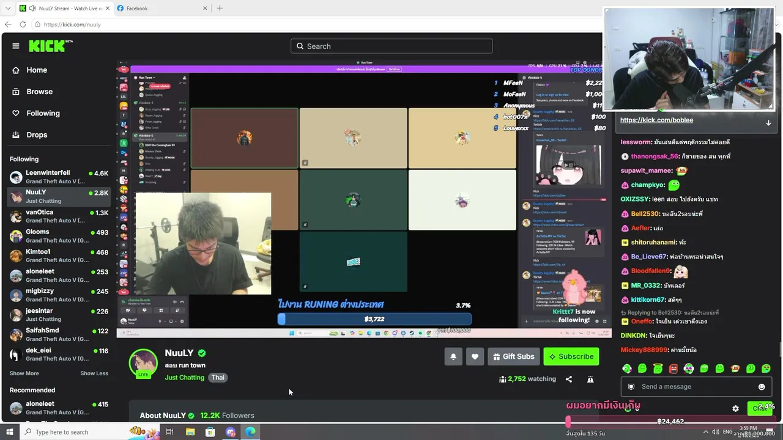The image size is (783, 440).
Task: Collapse following list with Show Less
Action: (x=94, y=373)
